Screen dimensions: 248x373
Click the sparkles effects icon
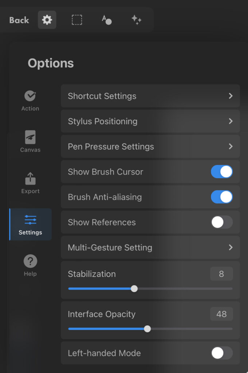tap(137, 20)
